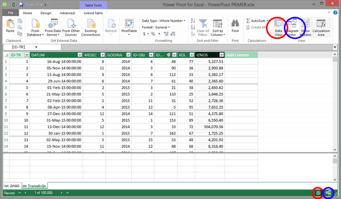Toggle the Calculation Area display
Screen dimensions: 341x199
(x=321, y=28)
